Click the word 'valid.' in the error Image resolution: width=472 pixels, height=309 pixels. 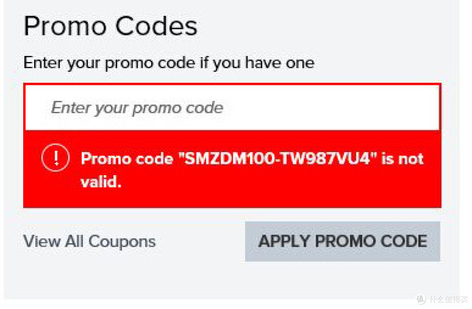[101, 182]
